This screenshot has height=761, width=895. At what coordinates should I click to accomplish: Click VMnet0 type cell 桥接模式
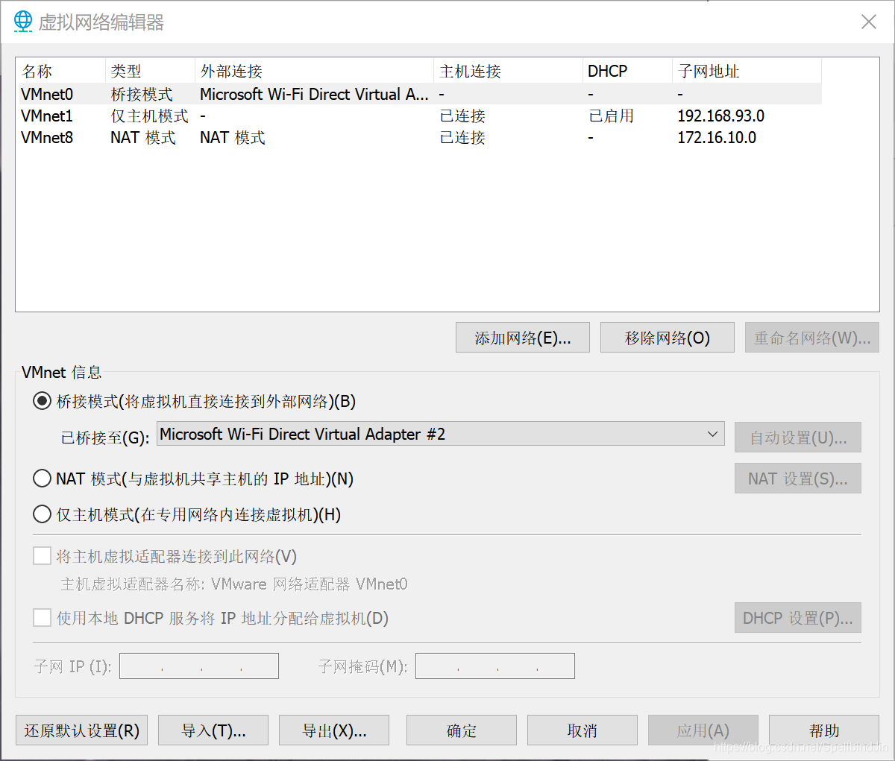coord(142,94)
